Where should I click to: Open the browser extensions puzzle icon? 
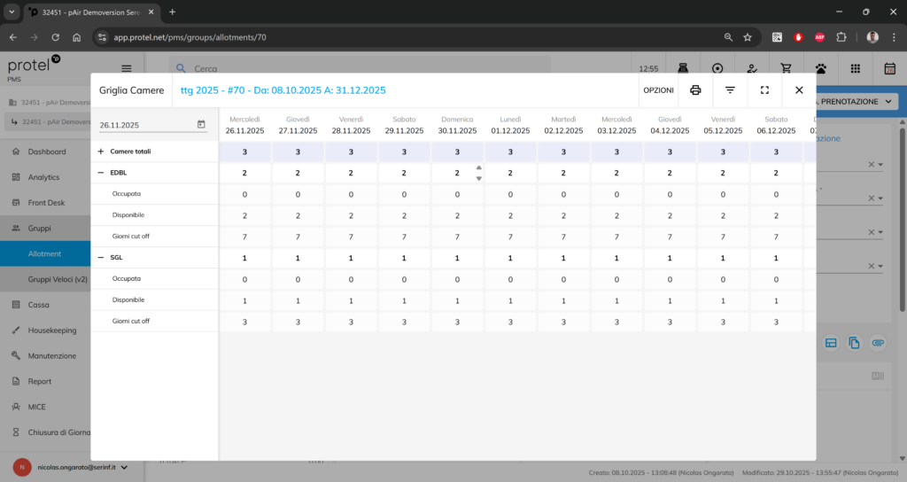[841, 37]
